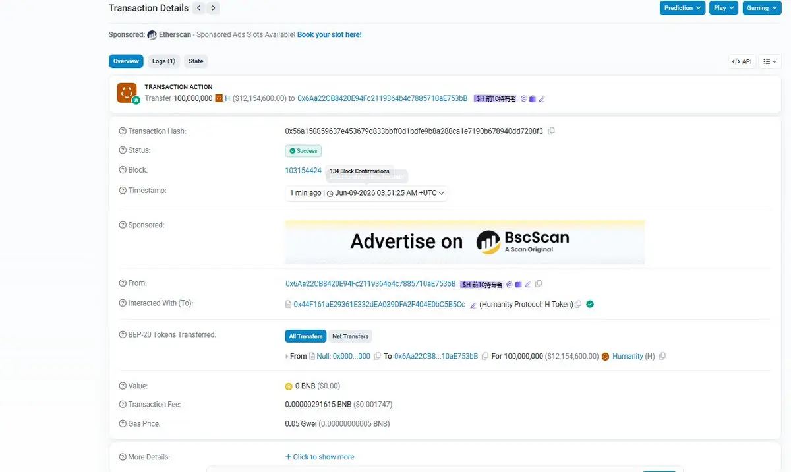Click the Interacted With (To) help icon
This screenshot has height=472, width=791.
(x=123, y=303)
